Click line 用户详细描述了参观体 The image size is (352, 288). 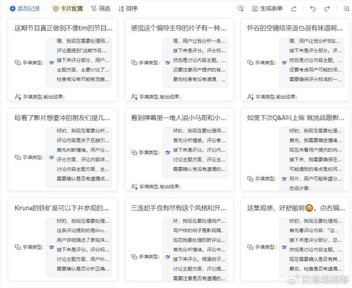(82, 240)
